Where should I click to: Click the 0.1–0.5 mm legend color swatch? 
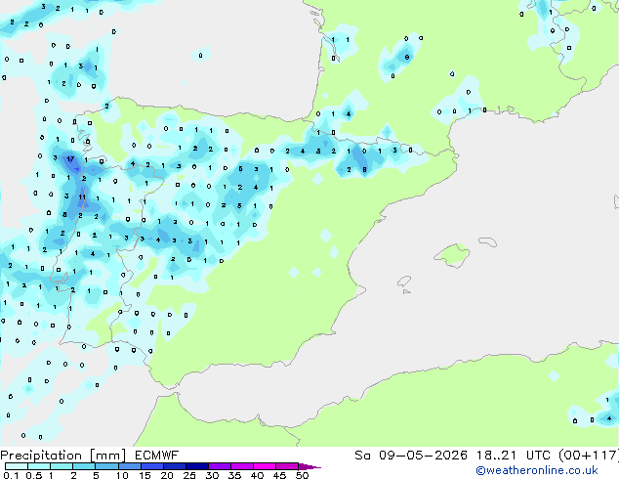(x=17, y=466)
